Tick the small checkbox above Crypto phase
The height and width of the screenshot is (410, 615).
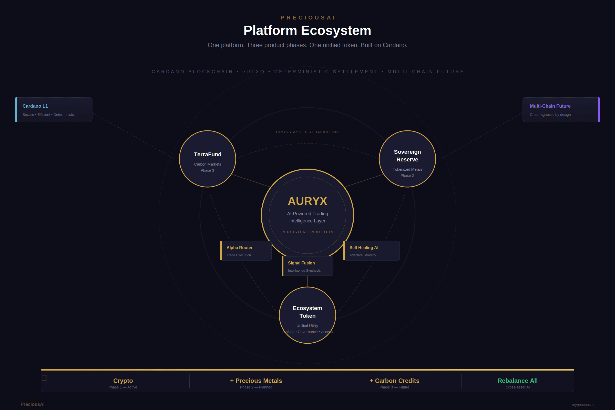point(44,377)
